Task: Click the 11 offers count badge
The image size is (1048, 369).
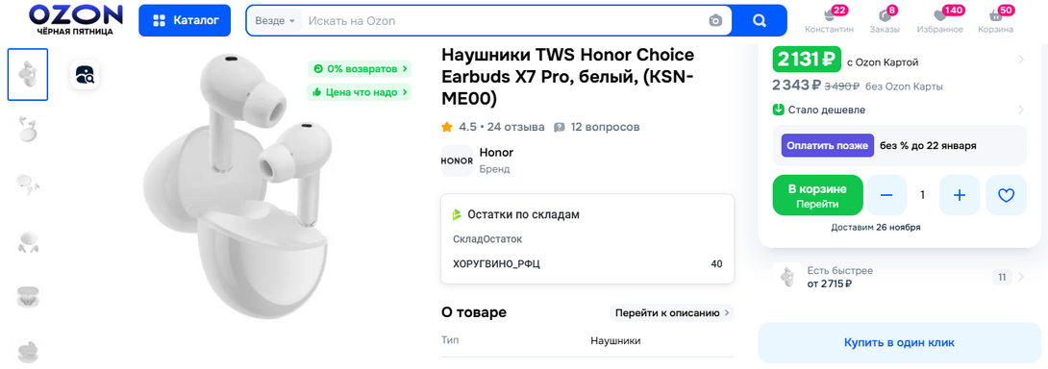Action: [1001, 277]
